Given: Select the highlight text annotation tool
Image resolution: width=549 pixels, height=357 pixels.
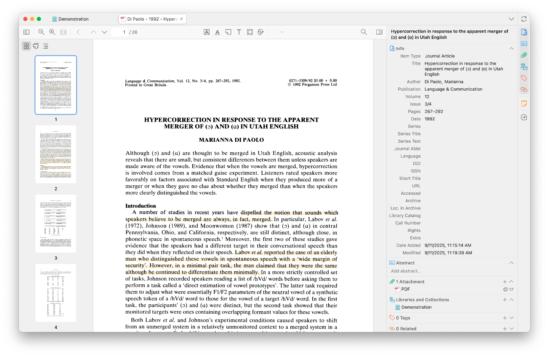Looking at the screenshot, I should 207,32.
